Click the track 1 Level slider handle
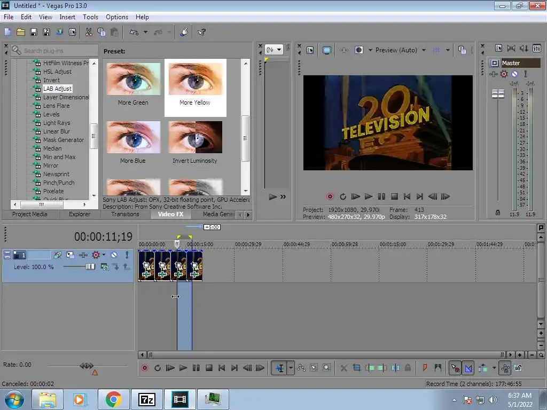This screenshot has height=410, width=547. pyautogui.click(x=90, y=267)
